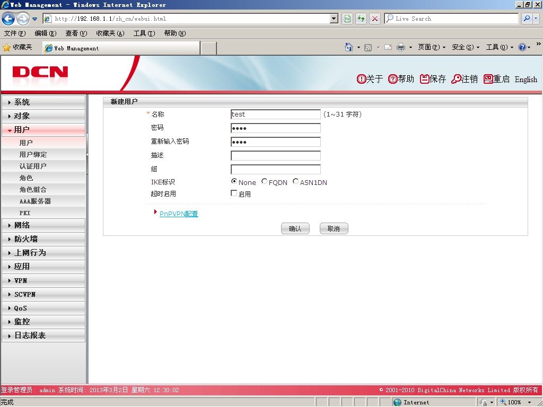
Task: Click the compatibility view icon
Action: pos(347,19)
